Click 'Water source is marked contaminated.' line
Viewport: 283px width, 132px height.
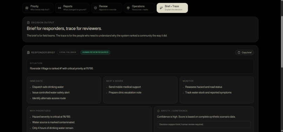pos(53,122)
